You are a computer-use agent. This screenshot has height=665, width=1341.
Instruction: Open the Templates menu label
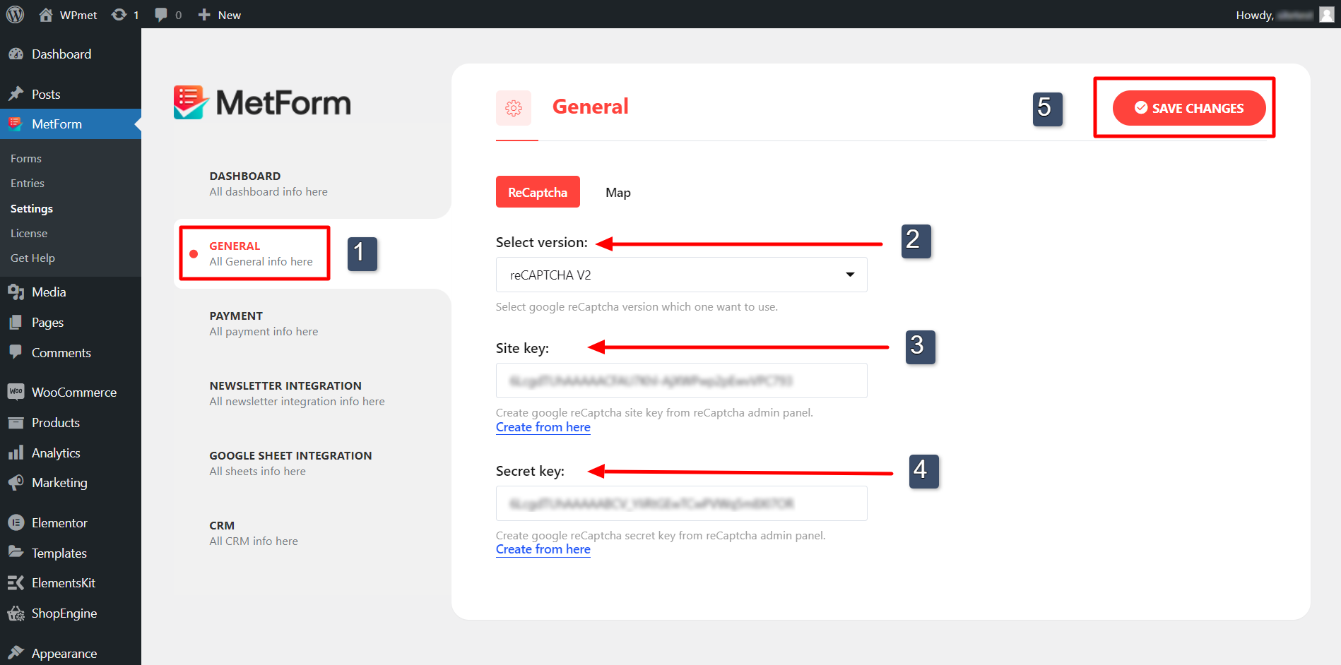(59, 553)
